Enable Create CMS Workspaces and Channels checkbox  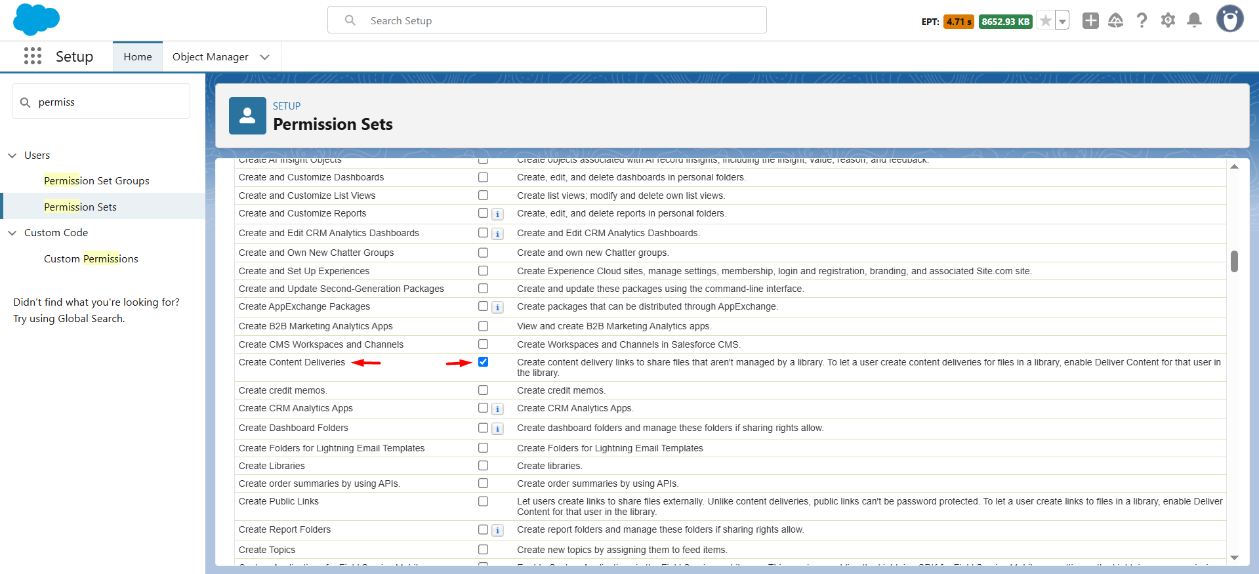click(x=484, y=344)
